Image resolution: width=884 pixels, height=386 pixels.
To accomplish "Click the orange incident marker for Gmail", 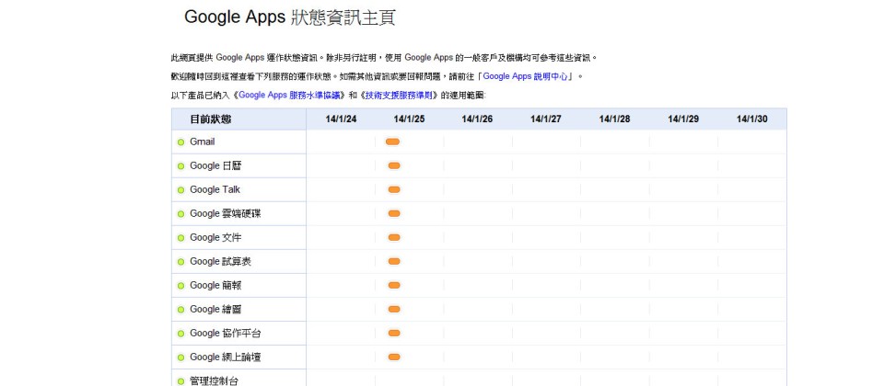I will click(x=393, y=142).
